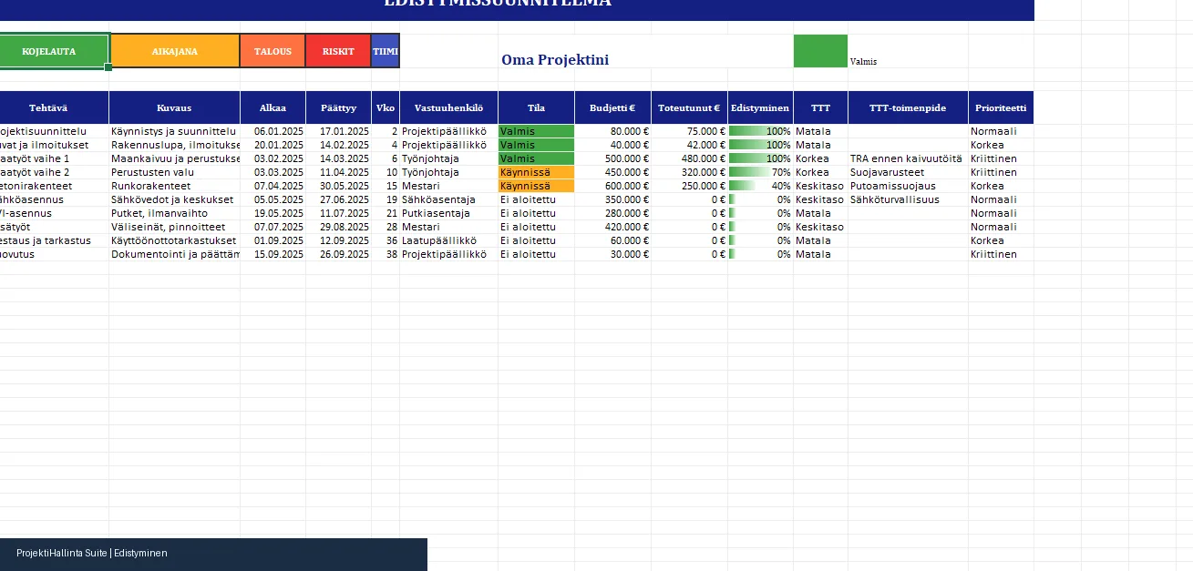1193x571 pixels.
Task: Select the 600.000 € budget cell
Action: [612, 186]
